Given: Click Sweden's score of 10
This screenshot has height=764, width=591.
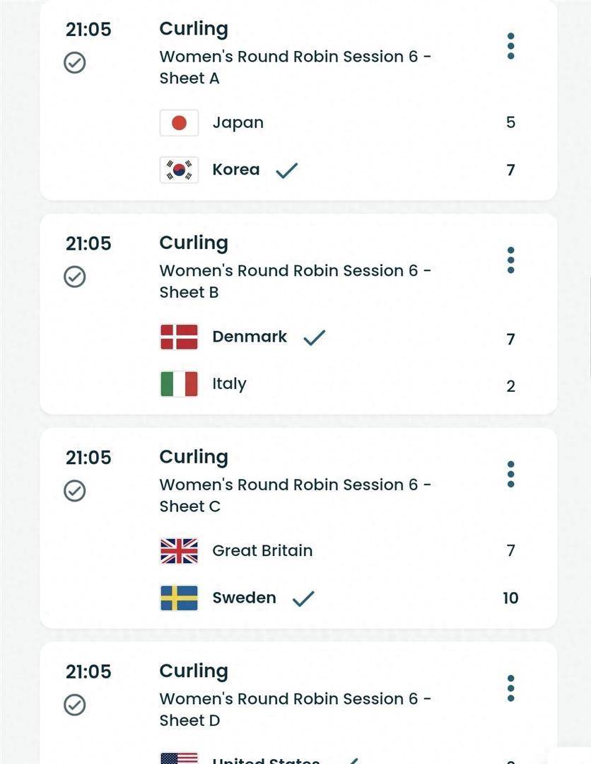Looking at the screenshot, I should pyautogui.click(x=510, y=598).
